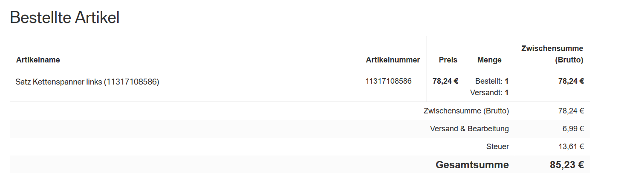Click the Steuer label

coord(497,147)
